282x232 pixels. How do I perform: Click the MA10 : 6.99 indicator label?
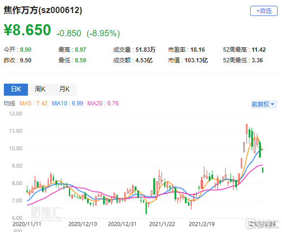67,103
